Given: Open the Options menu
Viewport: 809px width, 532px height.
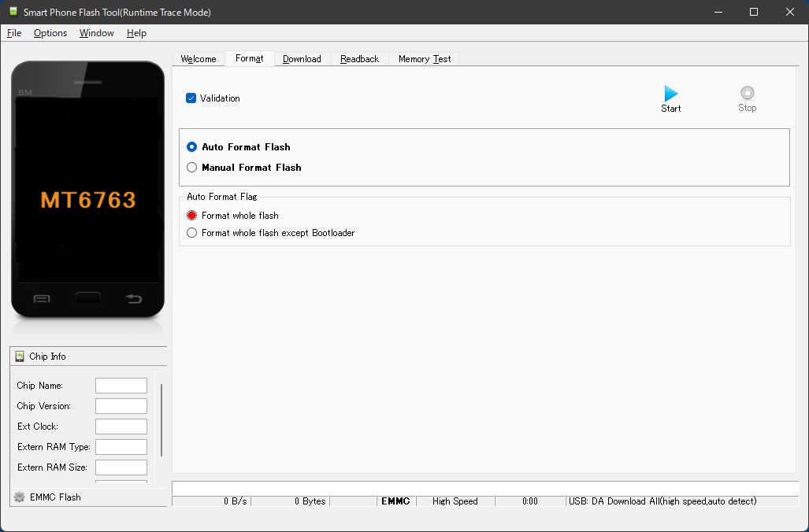Looking at the screenshot, I should [x=50, y=33].
